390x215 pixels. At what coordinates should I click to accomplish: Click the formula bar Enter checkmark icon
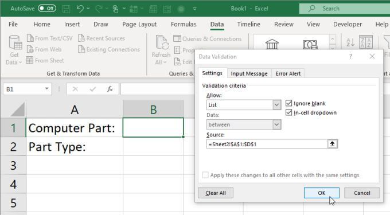[93, 89]
